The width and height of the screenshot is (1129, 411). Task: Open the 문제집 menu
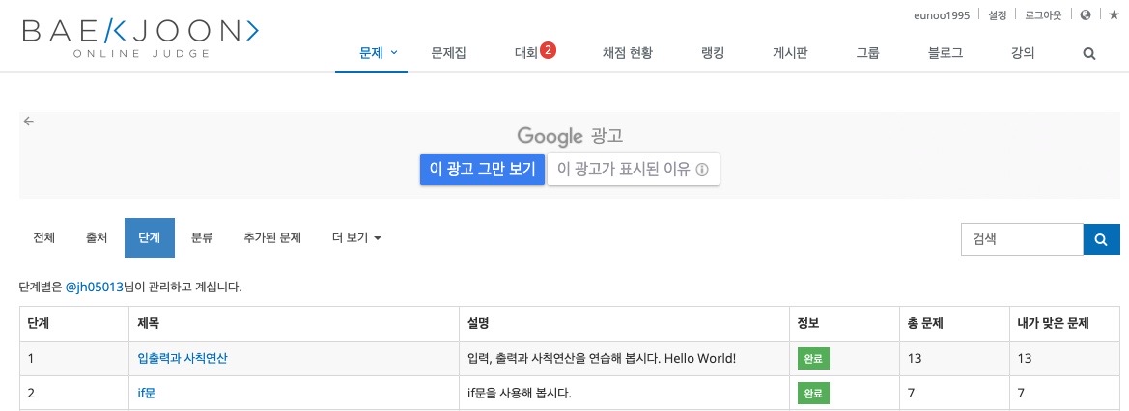pyautogui.click(x=448, y=52)
